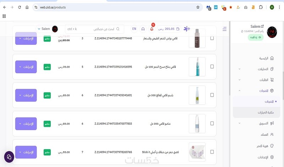This screenshot has height=167, width=284.
Task: Open site info icon in address bar
Action: 36,7
